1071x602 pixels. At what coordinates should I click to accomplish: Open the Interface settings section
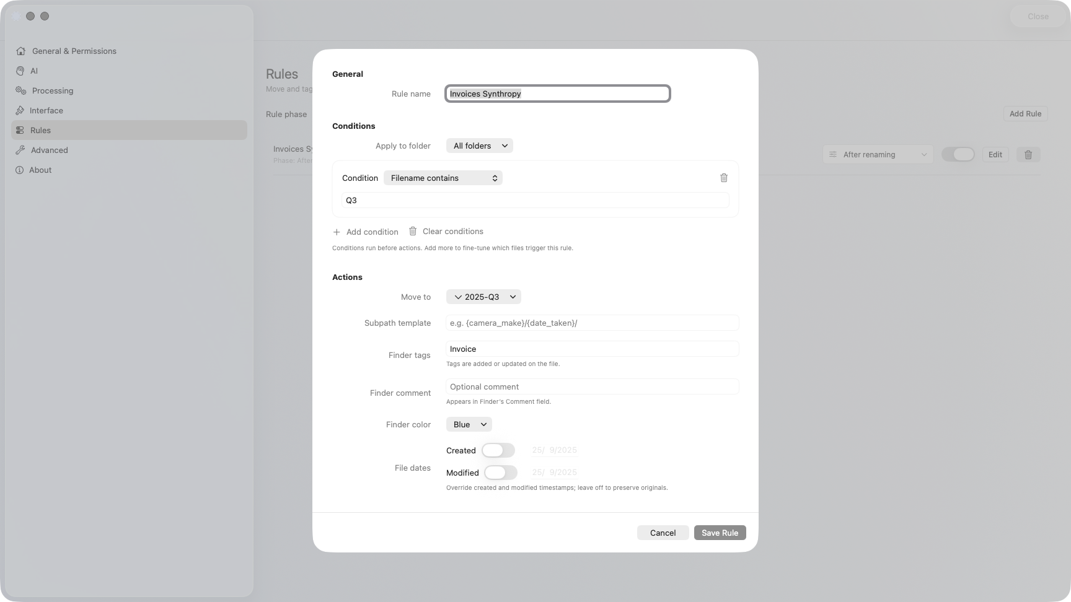tap(46, 111)
